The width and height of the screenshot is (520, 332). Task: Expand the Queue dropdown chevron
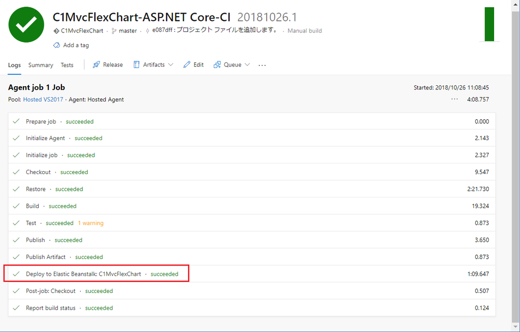[x=247, y=64]
